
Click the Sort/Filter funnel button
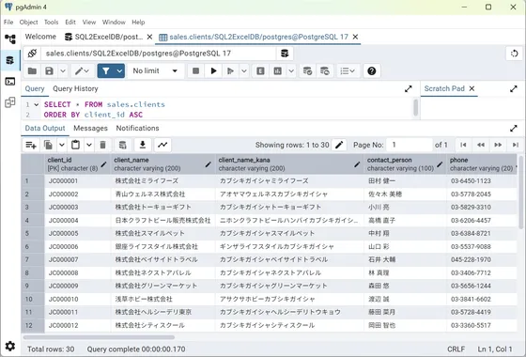point(106,70)
